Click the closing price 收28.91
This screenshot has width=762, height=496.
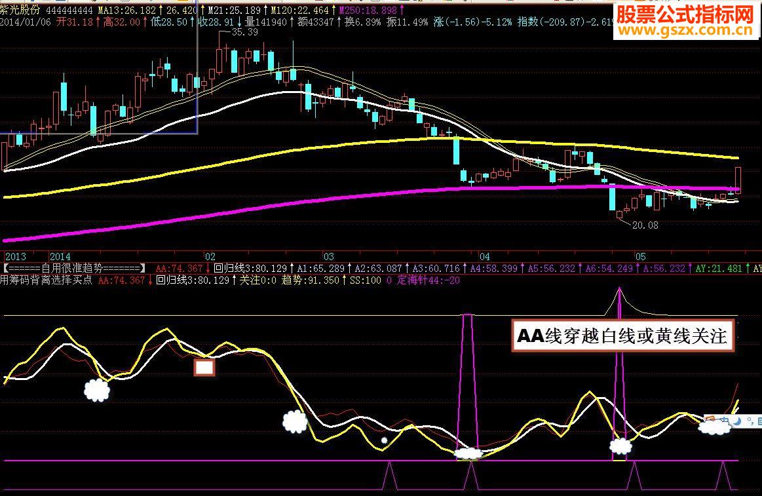(216, 22)
